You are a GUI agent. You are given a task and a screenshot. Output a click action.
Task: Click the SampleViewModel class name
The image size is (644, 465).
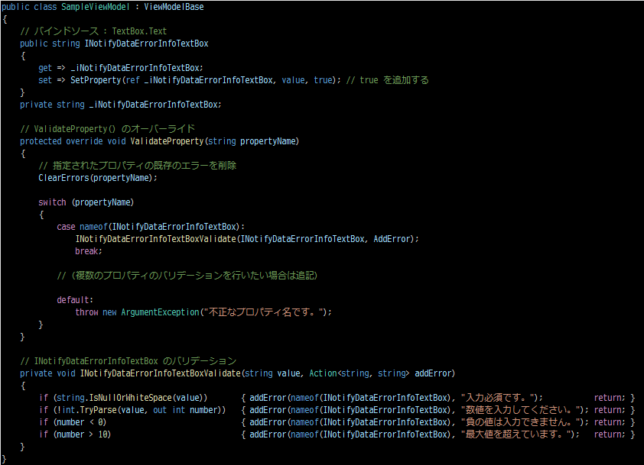tap(96, 7)
